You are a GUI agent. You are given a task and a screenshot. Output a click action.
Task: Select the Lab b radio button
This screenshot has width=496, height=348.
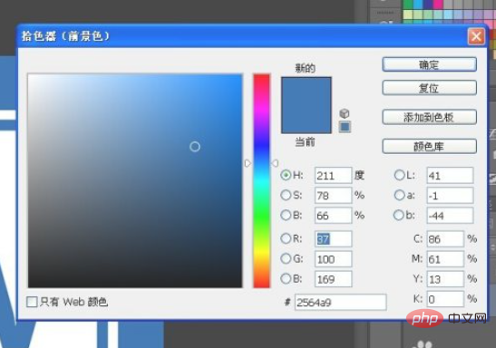pos(399,216)
